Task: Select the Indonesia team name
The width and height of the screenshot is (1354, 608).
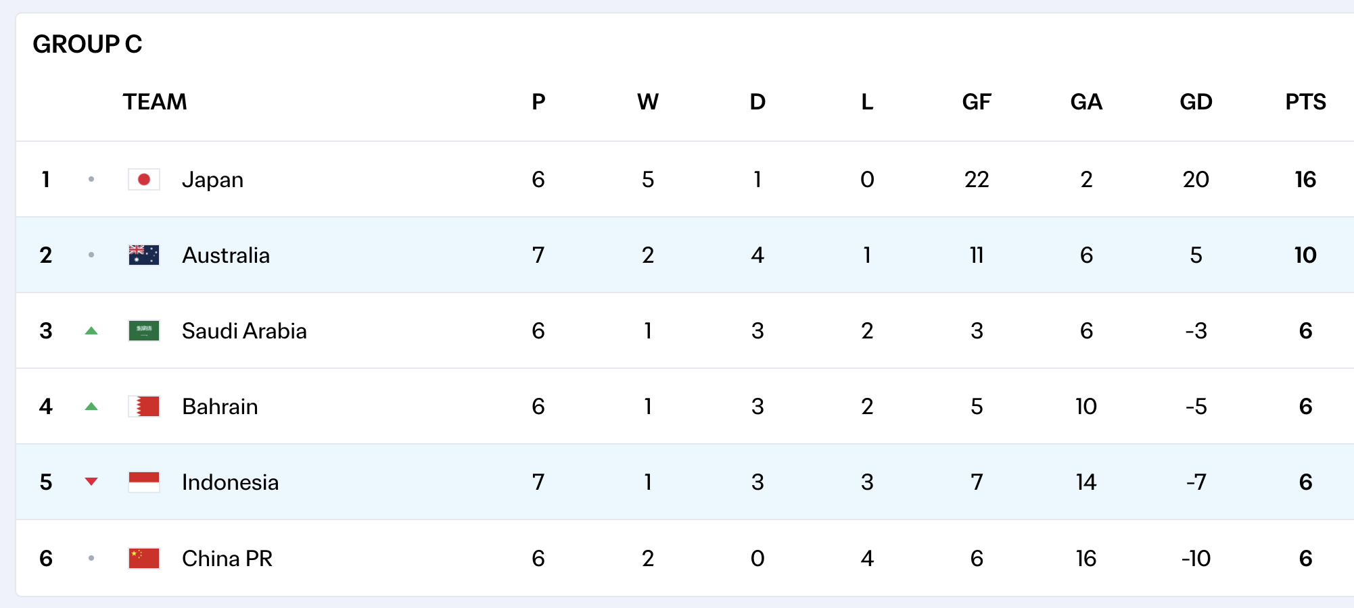Action: [230, 482]
